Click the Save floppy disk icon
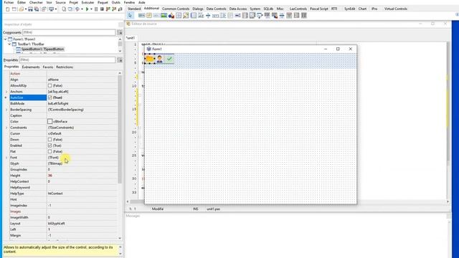The image size is (459, 258). 30,9
